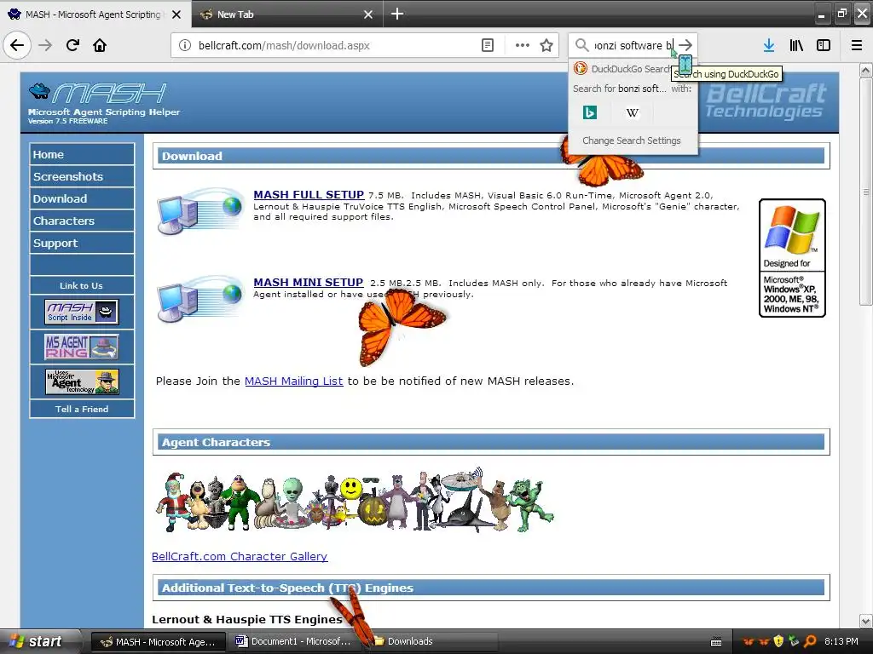Click the page scrollbar up arrow
The width and height of the screenshot is (873, 654).
coord(865,70)
